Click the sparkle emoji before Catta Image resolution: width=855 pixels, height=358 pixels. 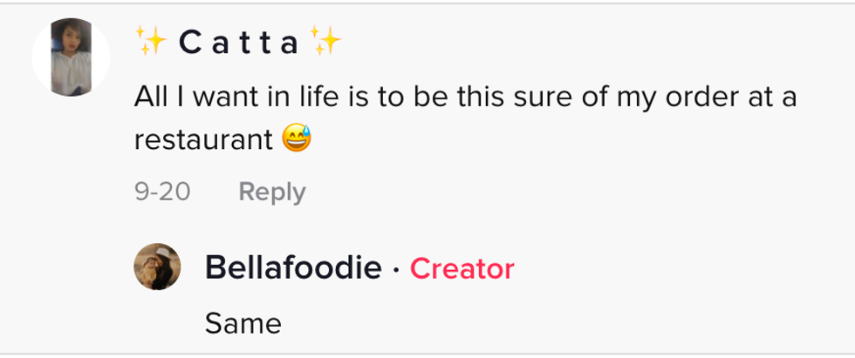click(151, 42)
